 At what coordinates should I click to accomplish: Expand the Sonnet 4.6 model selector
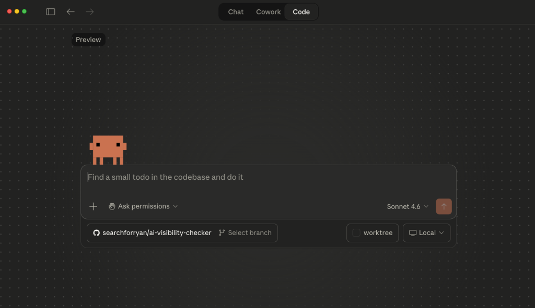[408, 206]
